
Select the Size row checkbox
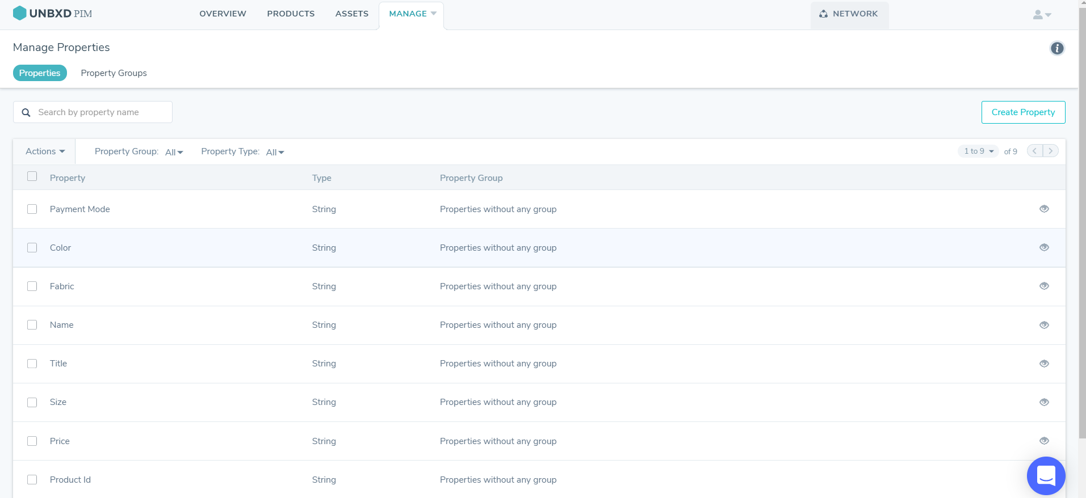tap(32, 402)
